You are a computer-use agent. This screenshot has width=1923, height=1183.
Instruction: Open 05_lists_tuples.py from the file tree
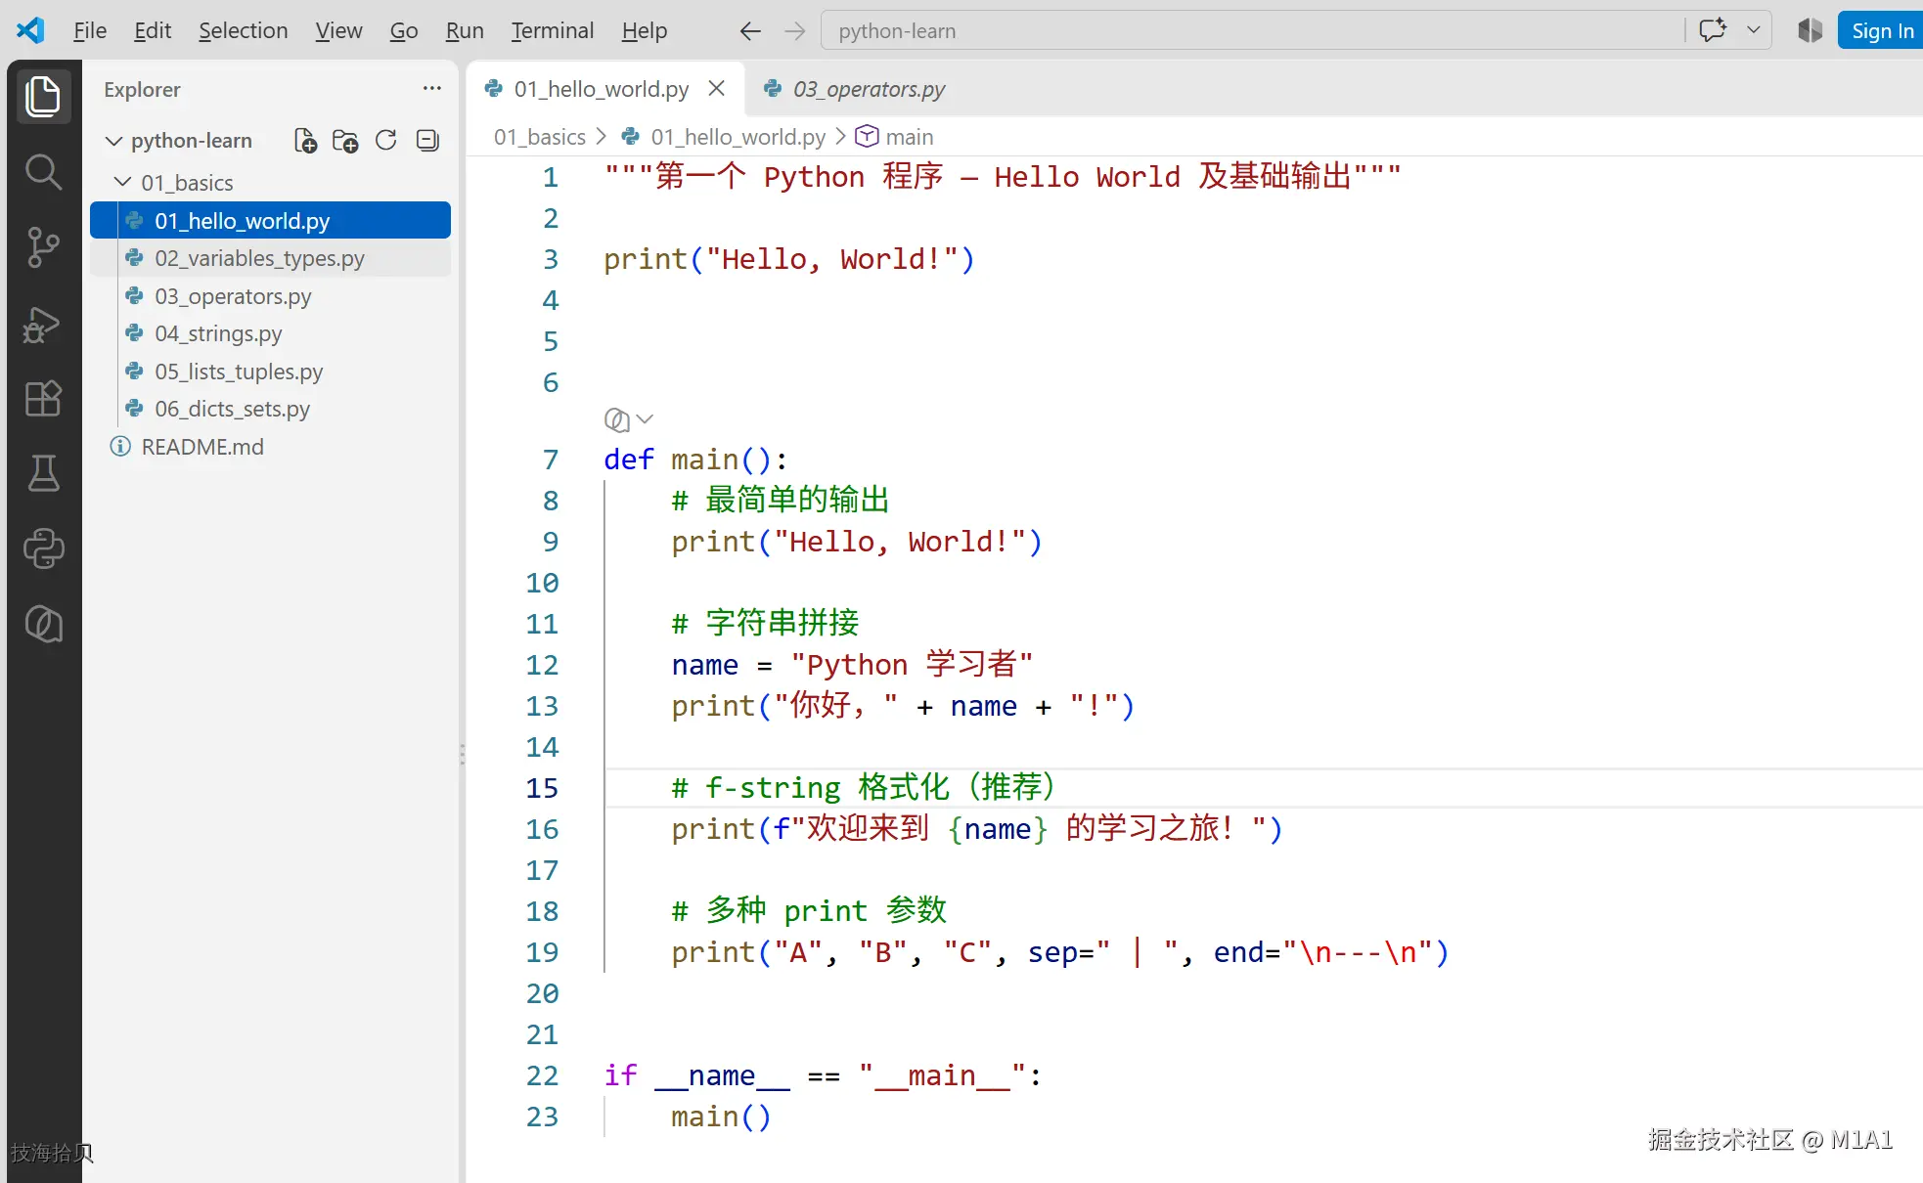click(x=270, y=372)
